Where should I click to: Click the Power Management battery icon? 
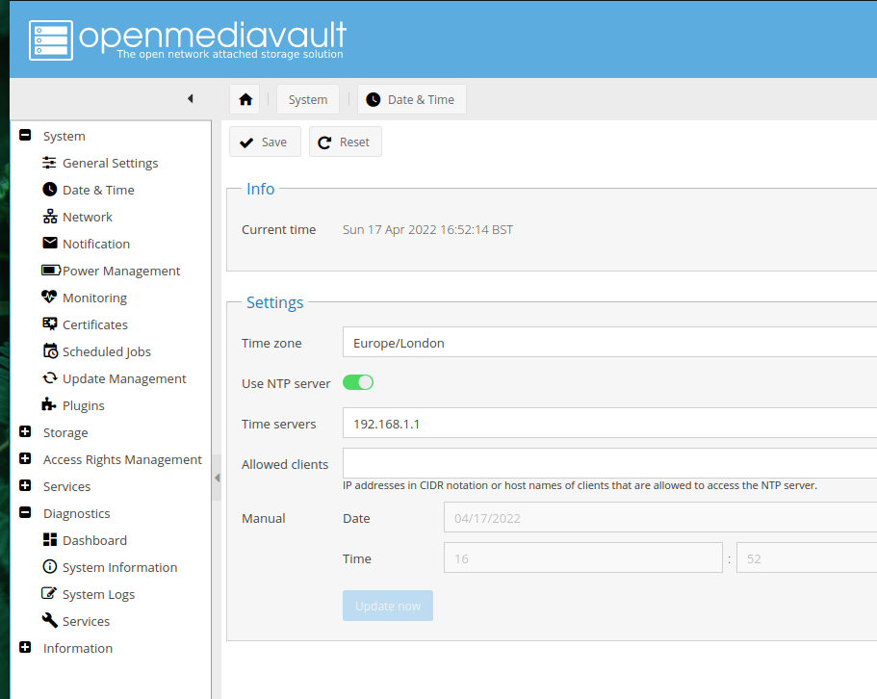pos(51,271)
